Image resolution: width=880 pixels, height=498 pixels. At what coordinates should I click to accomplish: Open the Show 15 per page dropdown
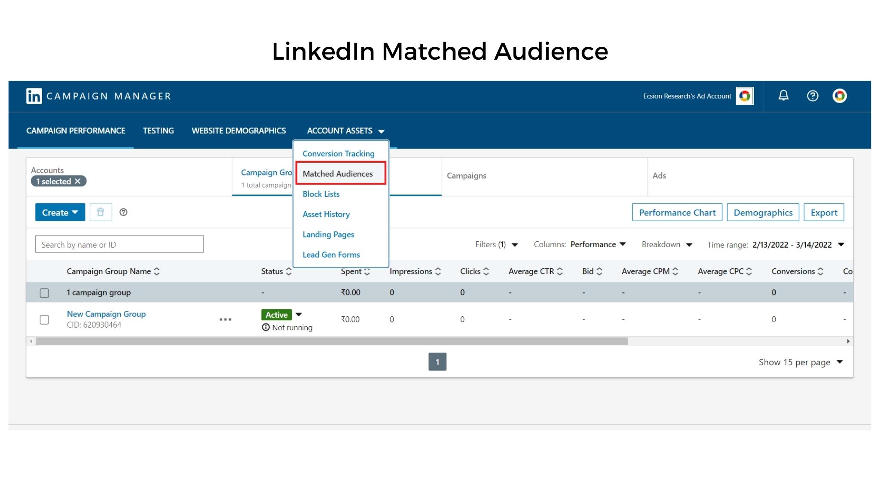[801, 362]
